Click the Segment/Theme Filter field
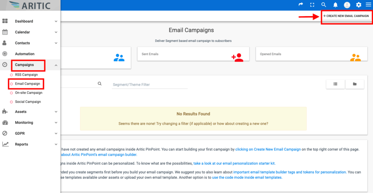 click(150, 85)
